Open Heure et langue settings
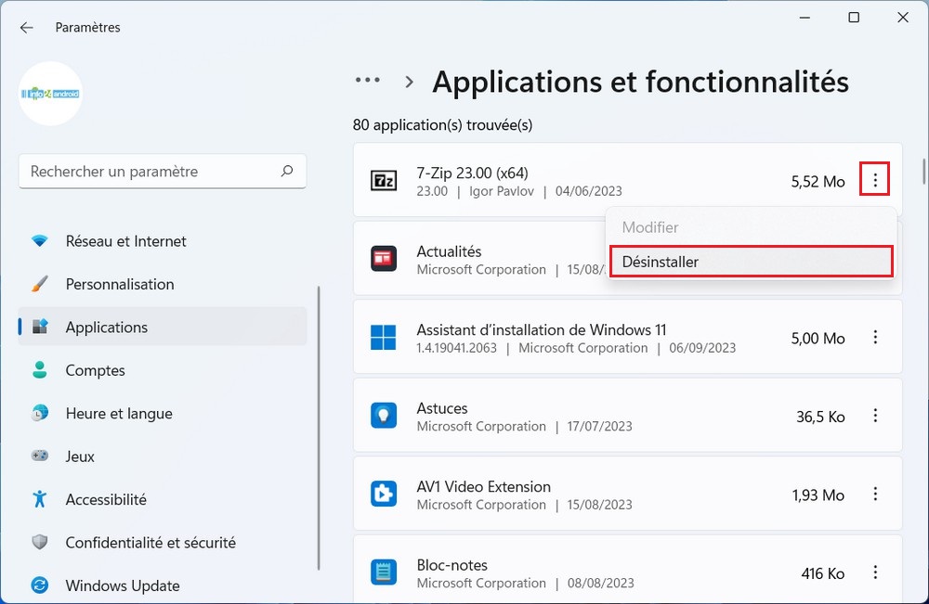This screenshot has width=929, height=604. [163, 414]
